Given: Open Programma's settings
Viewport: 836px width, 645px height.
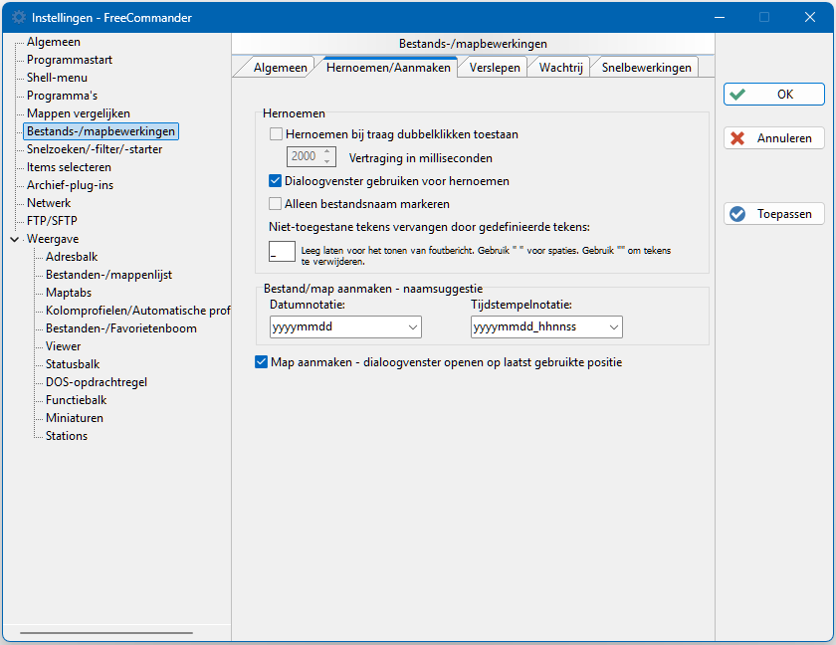Looking at the screenshot, I should click(62, 96).
